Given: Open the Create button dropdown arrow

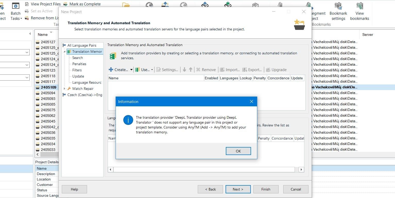Looking at the screenshot, I should pyautogui.click(x=131, y=70).
